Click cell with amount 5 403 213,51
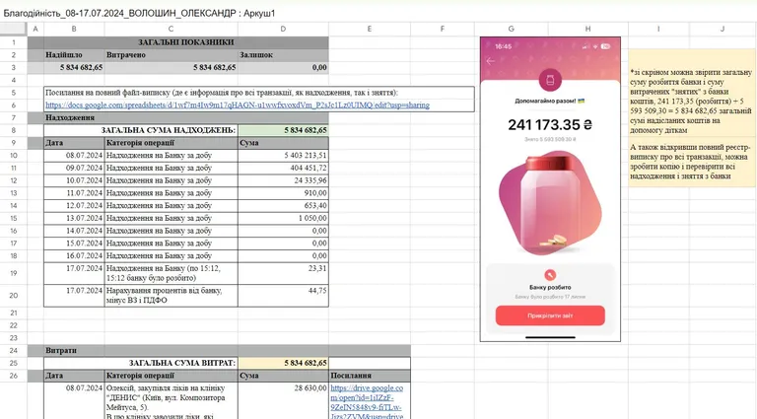The height and width of the screenshot is (419, 757). [283, 156]
